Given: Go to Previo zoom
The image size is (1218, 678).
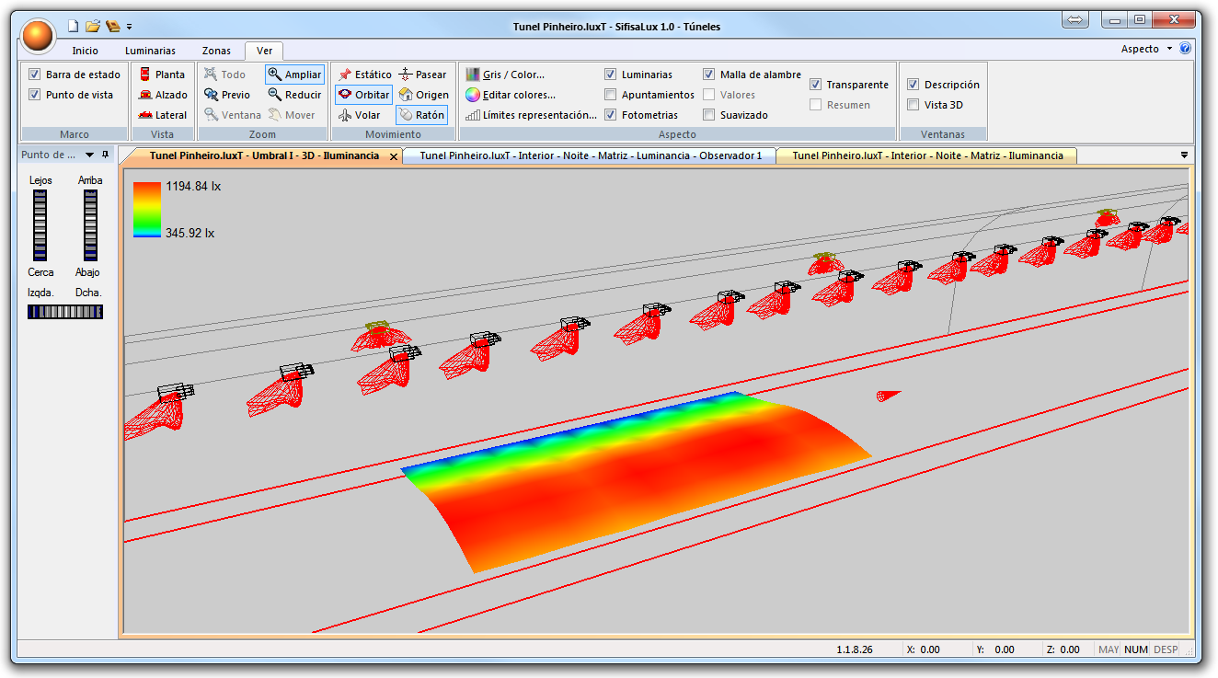Looking at the screenshot, I should [x=227, y=95].
